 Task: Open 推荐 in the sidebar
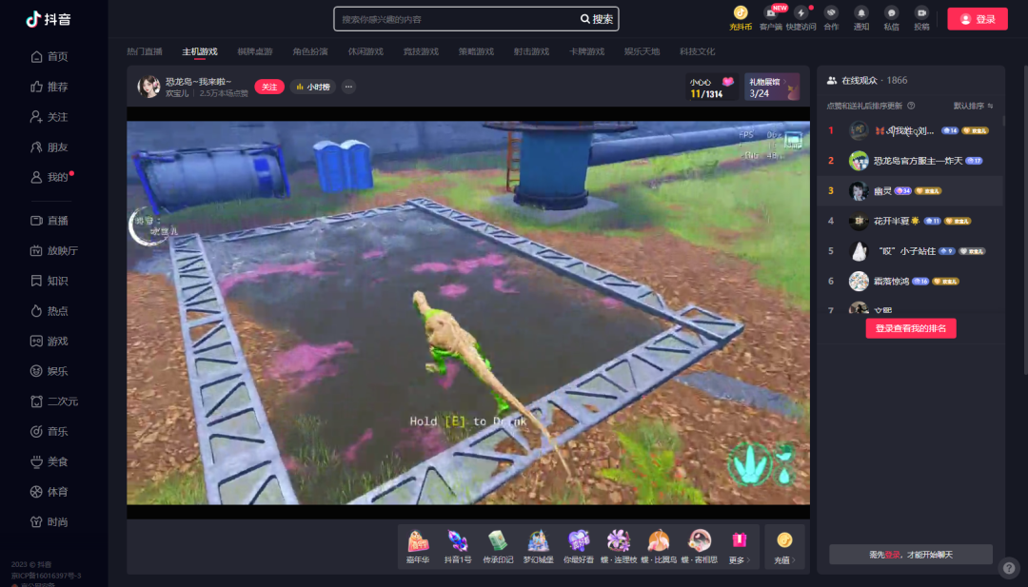point(49,87)
